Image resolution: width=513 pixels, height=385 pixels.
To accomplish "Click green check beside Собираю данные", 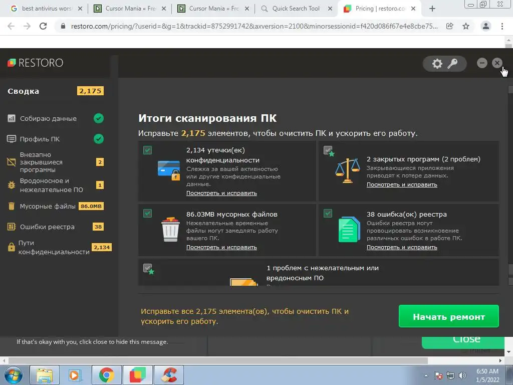I will 99,118.
